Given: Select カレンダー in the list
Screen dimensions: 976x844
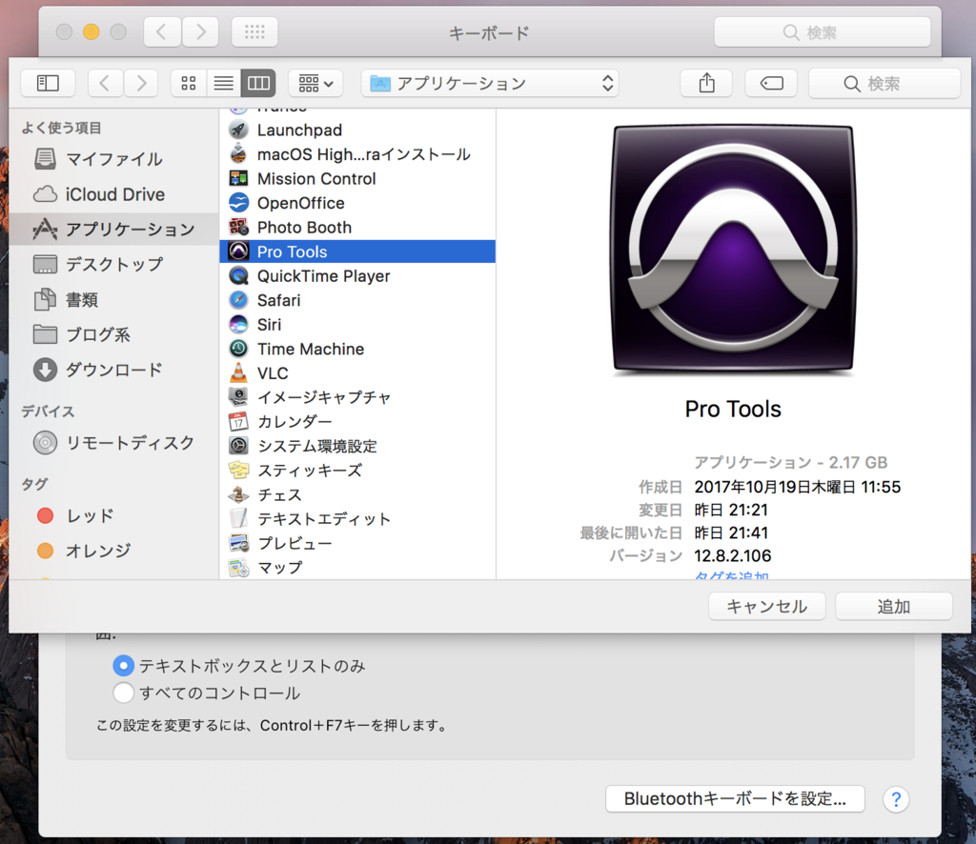Looking at the screenshot, I should tap(357, 422).
